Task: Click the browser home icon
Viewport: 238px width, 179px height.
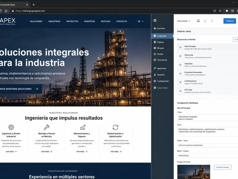Action: click(6, 11)
